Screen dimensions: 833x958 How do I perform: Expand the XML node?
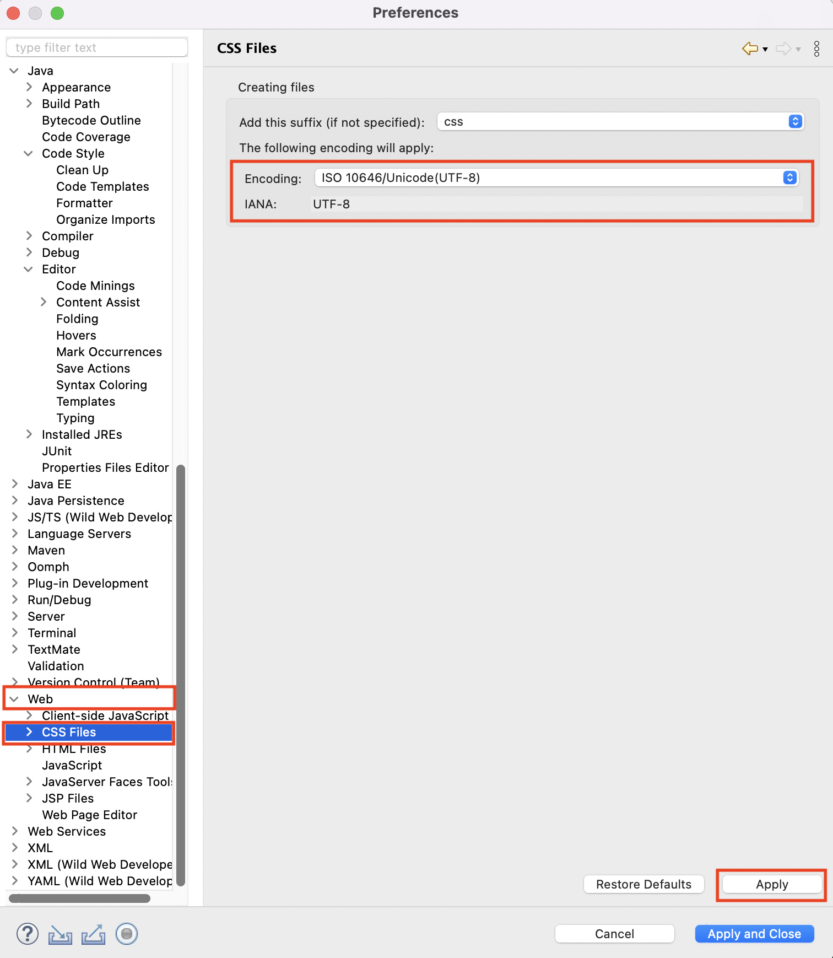(15, 848)
